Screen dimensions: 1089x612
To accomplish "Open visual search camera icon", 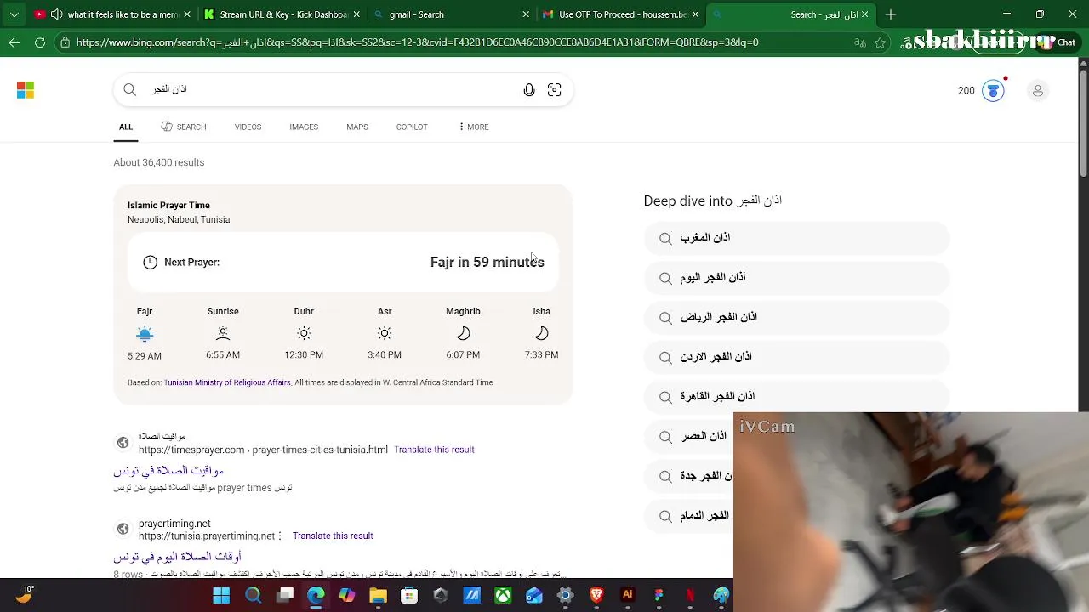I will click(x=555, y=90).
